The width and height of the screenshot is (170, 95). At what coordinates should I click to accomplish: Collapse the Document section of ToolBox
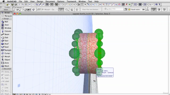[x=6, y=69]
